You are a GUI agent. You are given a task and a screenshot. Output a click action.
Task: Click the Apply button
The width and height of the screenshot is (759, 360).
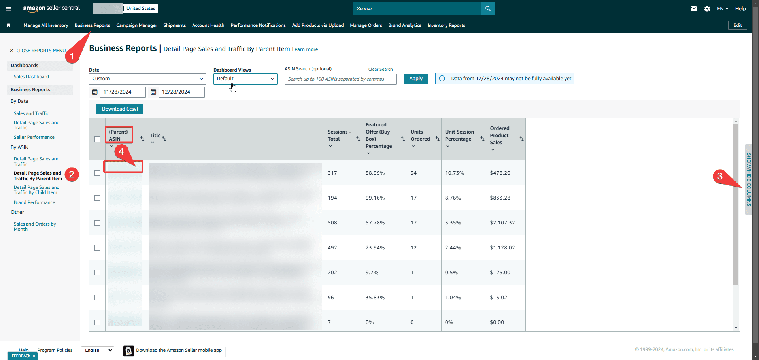point(415,79)
